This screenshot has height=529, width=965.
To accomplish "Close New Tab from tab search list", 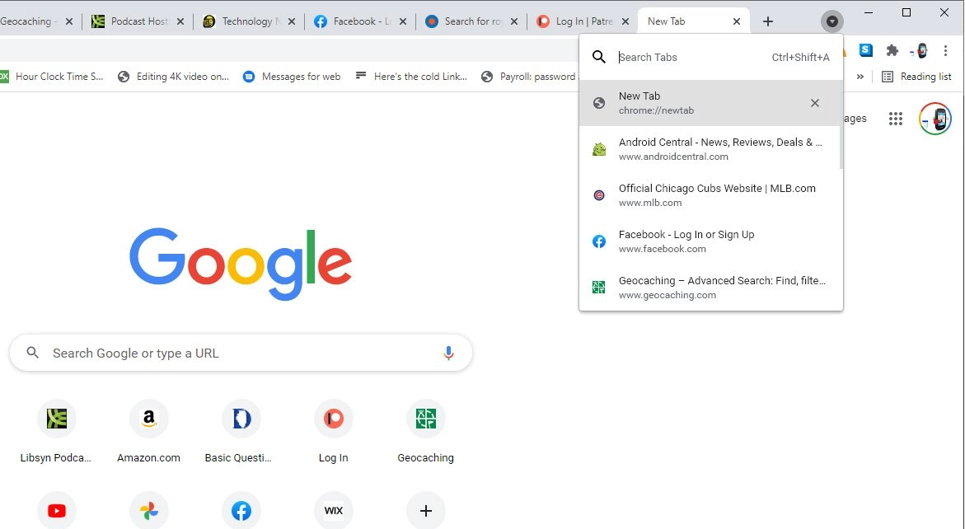I will click(x=815, y=103).
